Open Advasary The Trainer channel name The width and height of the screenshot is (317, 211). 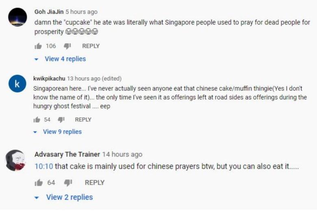67,154
